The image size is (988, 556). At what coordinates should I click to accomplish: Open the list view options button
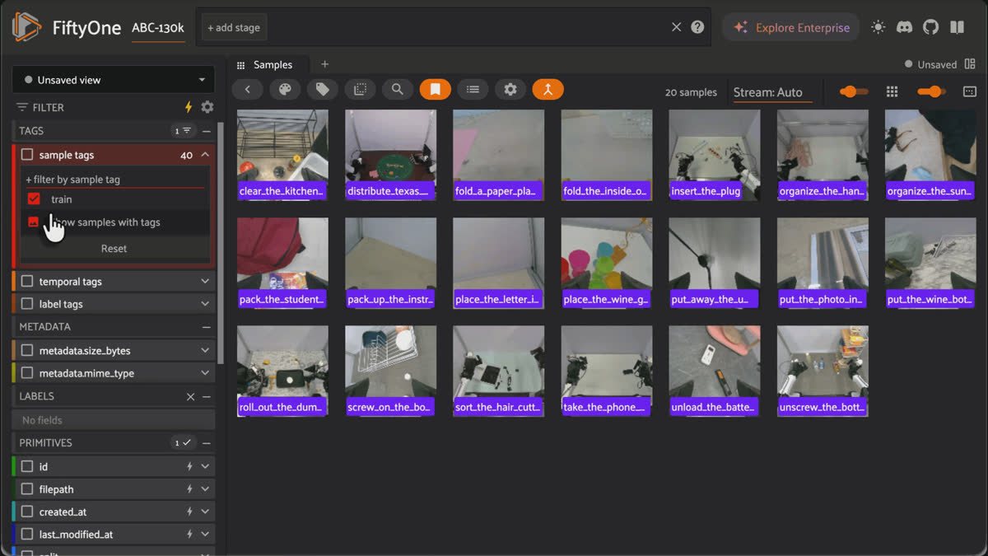point(473,90)
